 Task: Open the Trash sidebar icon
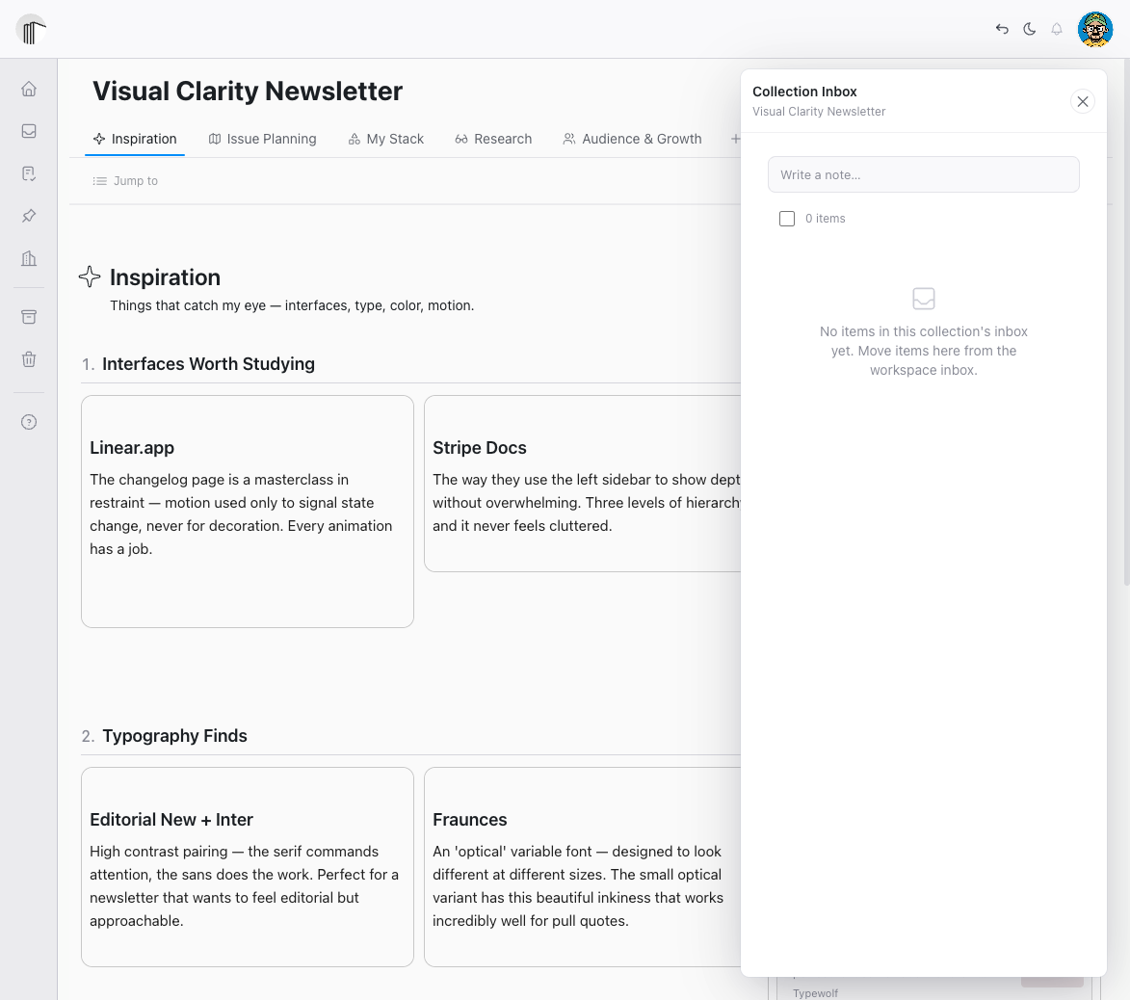click(x=29, y=359)
